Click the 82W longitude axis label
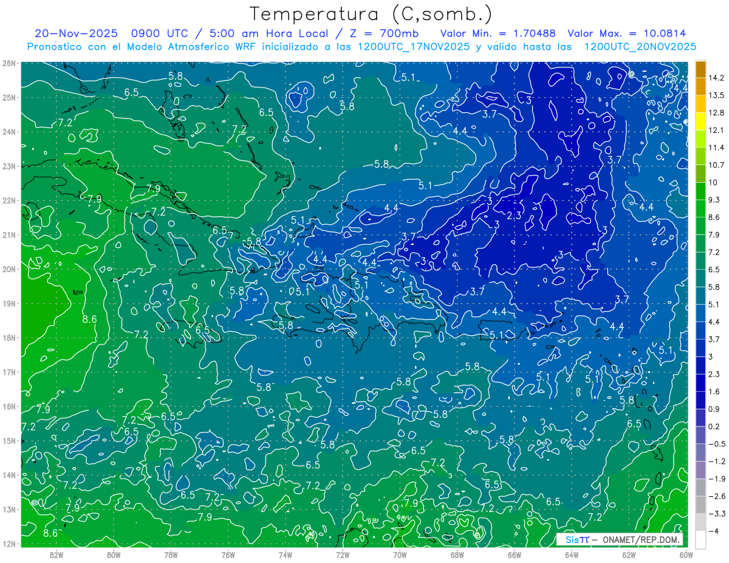Viewport: 729px width, 563px height. tap(56, 554)
